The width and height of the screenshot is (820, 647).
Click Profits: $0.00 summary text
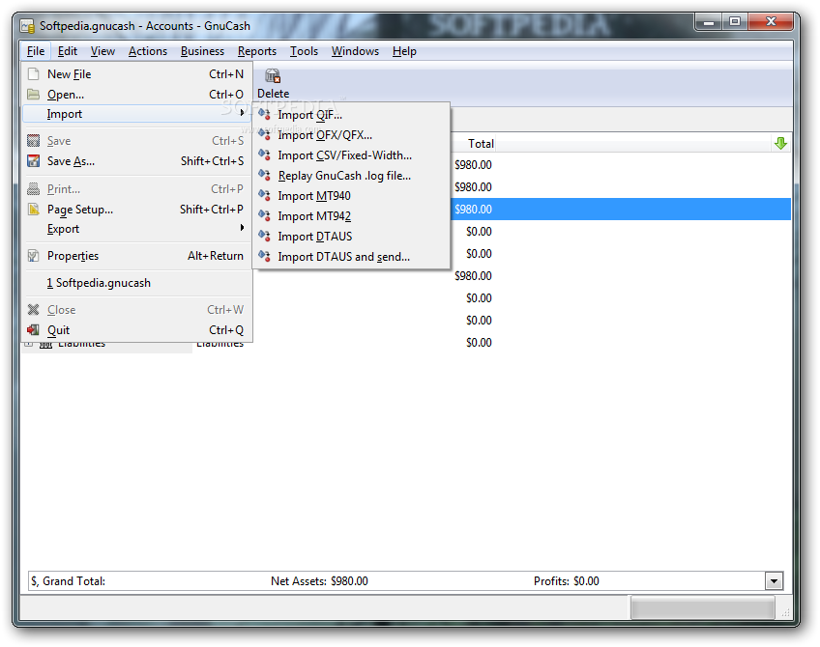click(x=567, y=581)
